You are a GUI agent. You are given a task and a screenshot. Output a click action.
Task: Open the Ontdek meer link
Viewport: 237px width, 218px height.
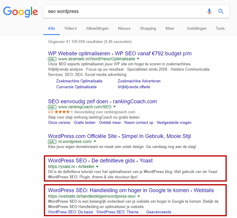(110, 123)
